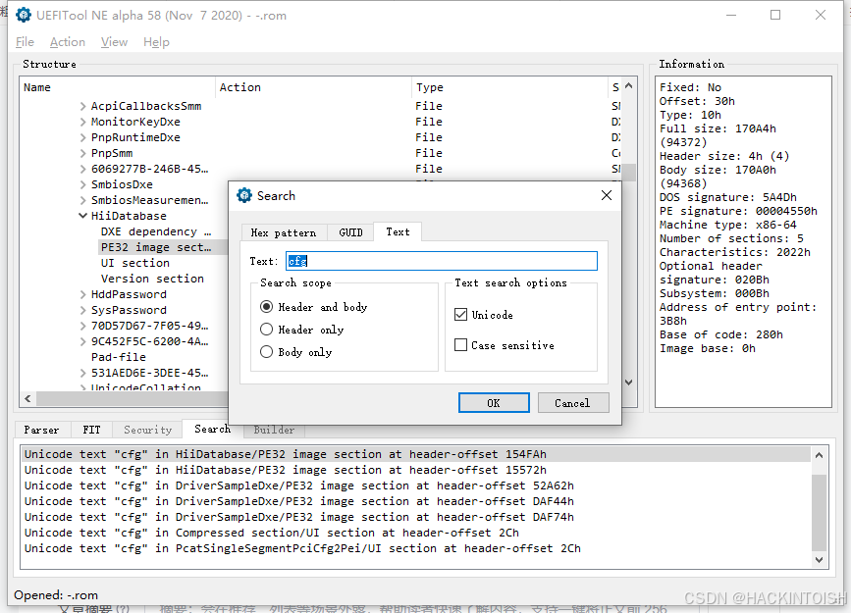Screen dimensions: 851x613
Task: Cancel the Search dialog
Action: (x=573, y=403)
